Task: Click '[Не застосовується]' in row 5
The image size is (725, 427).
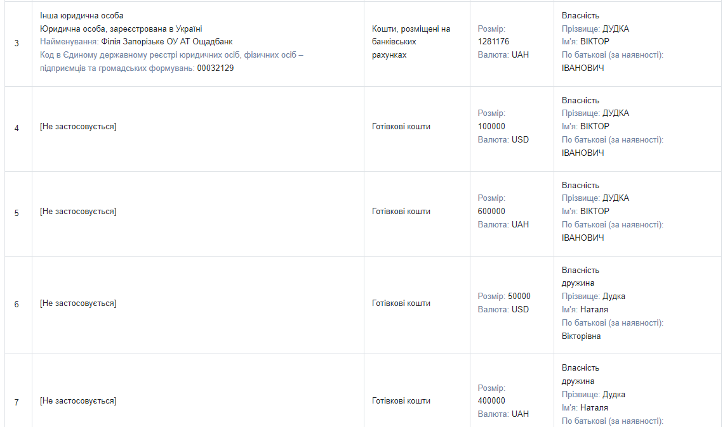Action: coord(78,212)
